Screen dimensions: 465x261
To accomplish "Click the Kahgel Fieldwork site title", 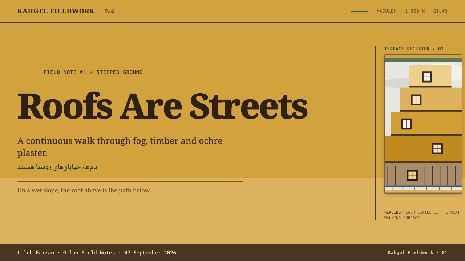I will pos(56,11).
